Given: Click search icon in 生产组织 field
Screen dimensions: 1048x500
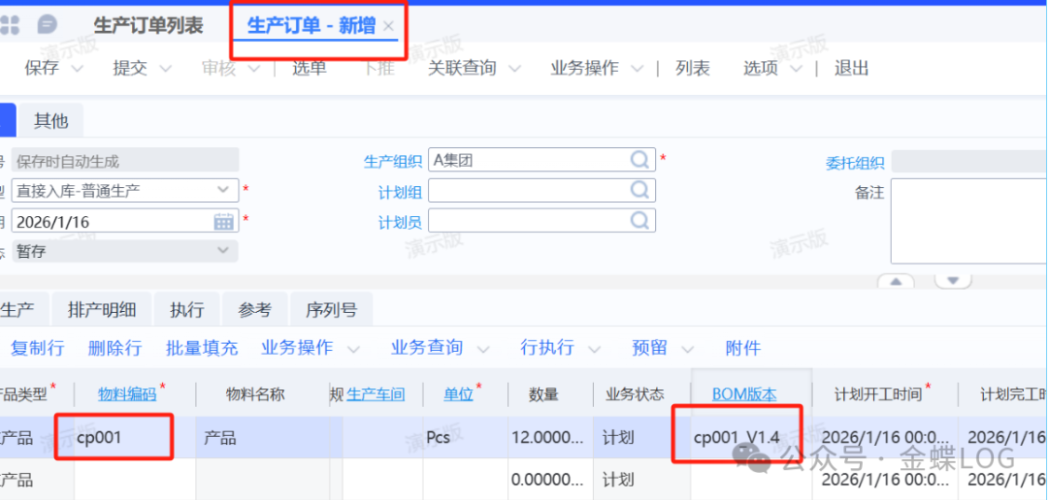Looking at the screenshot, I should (639, 159).
